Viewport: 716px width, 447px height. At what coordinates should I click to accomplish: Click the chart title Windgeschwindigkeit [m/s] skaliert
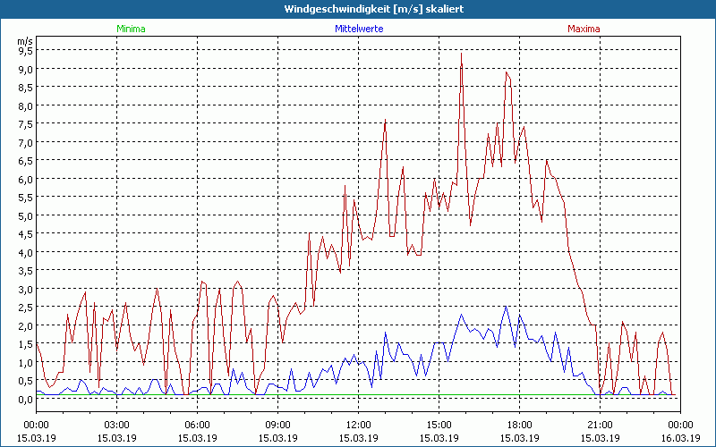[358, 9]
